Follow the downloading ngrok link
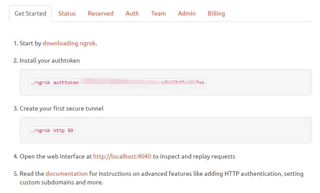This screenshot has height=193, width=320. click(x=69, y=43)
